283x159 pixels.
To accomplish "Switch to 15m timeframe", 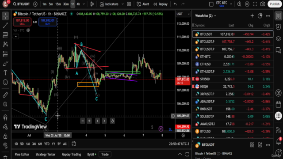I will (x=58, y=4).
